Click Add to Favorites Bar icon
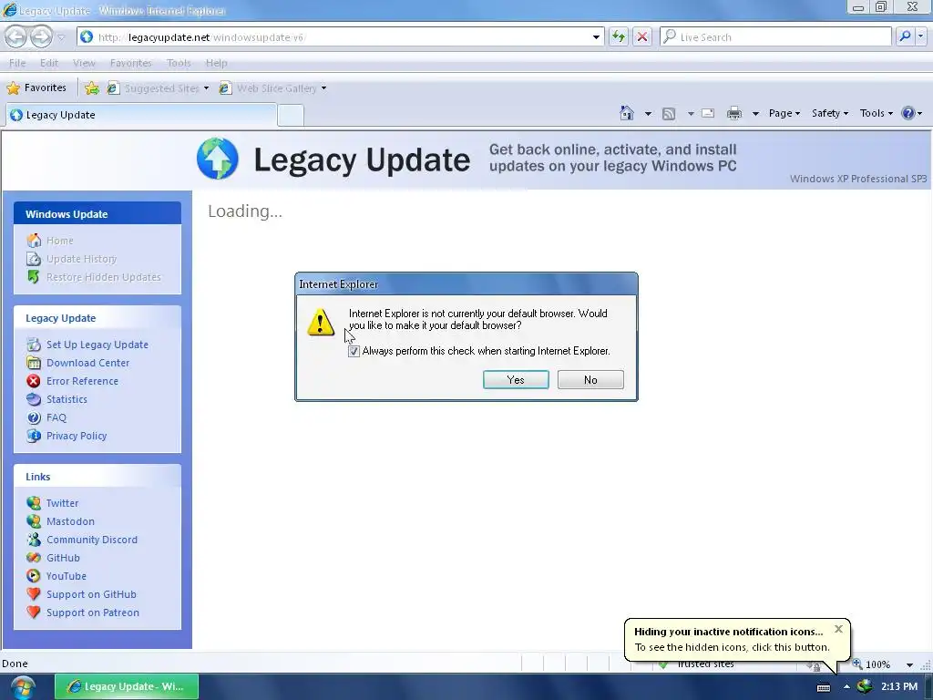 pyautogui.click(x=92, y=88)
